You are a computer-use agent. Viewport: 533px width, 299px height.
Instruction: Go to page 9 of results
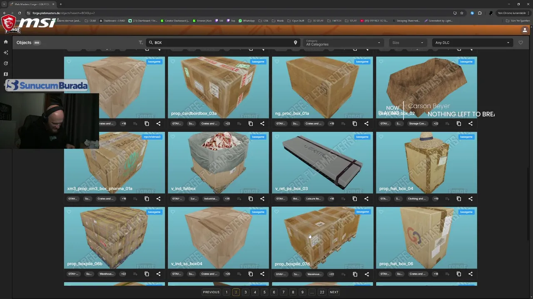pos(302,292)
